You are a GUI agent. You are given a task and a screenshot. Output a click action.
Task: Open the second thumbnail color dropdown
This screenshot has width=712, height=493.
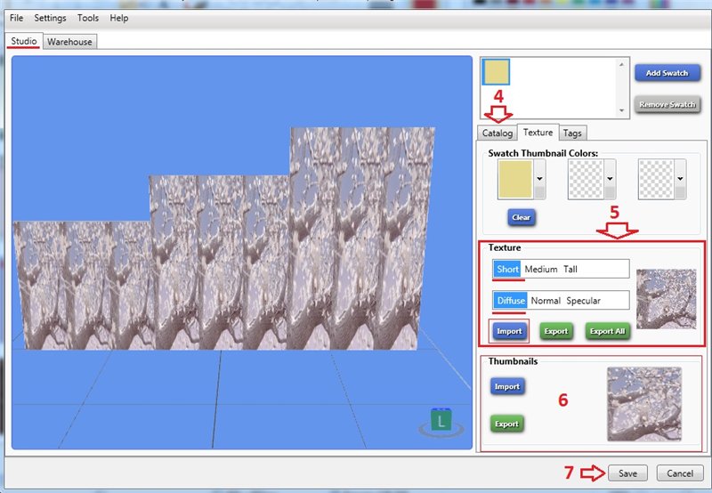tap(610, 179)
